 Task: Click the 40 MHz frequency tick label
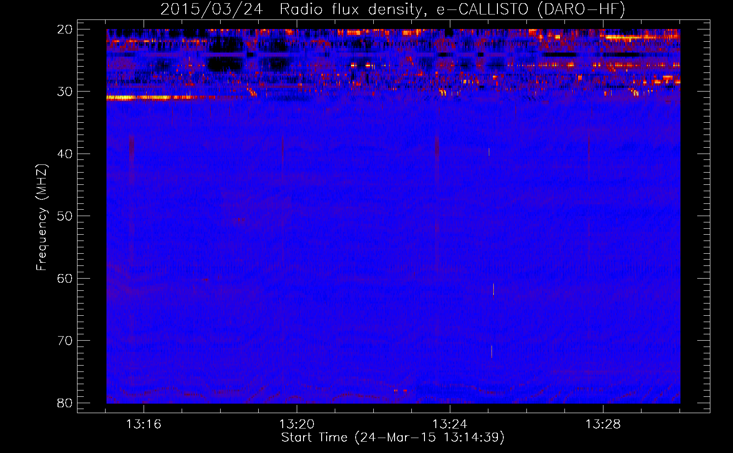click(65, 154)
